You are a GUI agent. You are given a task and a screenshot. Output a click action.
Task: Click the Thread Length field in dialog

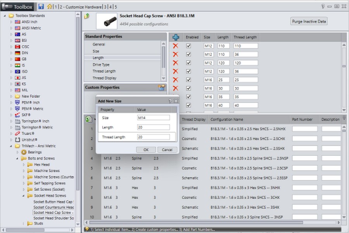[x=153, y=137]
